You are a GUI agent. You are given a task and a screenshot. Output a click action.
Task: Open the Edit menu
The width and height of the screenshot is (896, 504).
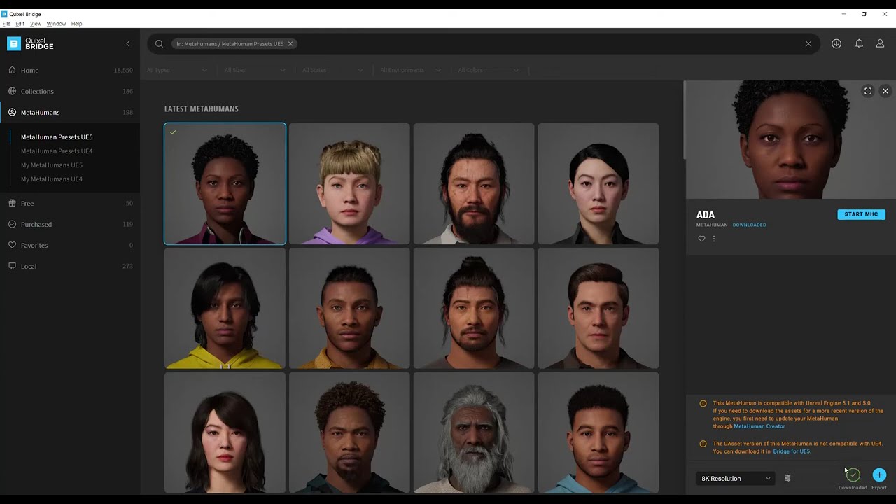pos(20,24)
